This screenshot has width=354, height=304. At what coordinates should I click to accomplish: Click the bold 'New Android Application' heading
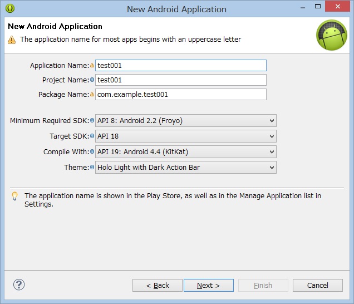(55, 26)
